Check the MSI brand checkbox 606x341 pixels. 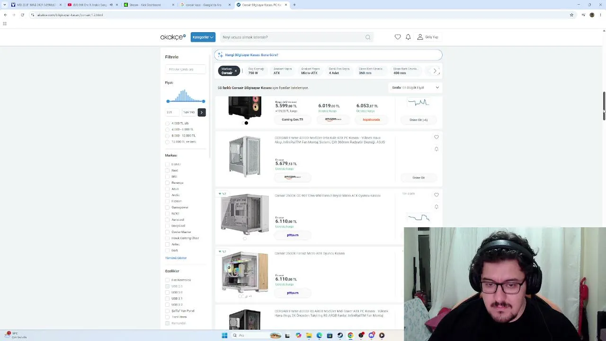[167, 177]
